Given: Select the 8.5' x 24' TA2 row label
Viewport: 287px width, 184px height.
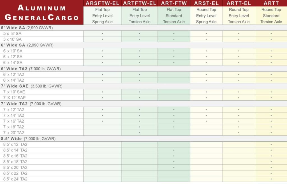Looking at the screenshot, I should pyautogui.click(x=15, y=179).
